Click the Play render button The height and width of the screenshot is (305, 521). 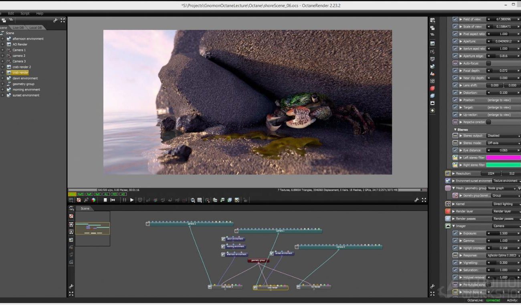pyautogui.click(x=132, y=200)
